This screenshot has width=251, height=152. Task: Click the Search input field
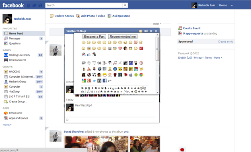pos(84,5)
